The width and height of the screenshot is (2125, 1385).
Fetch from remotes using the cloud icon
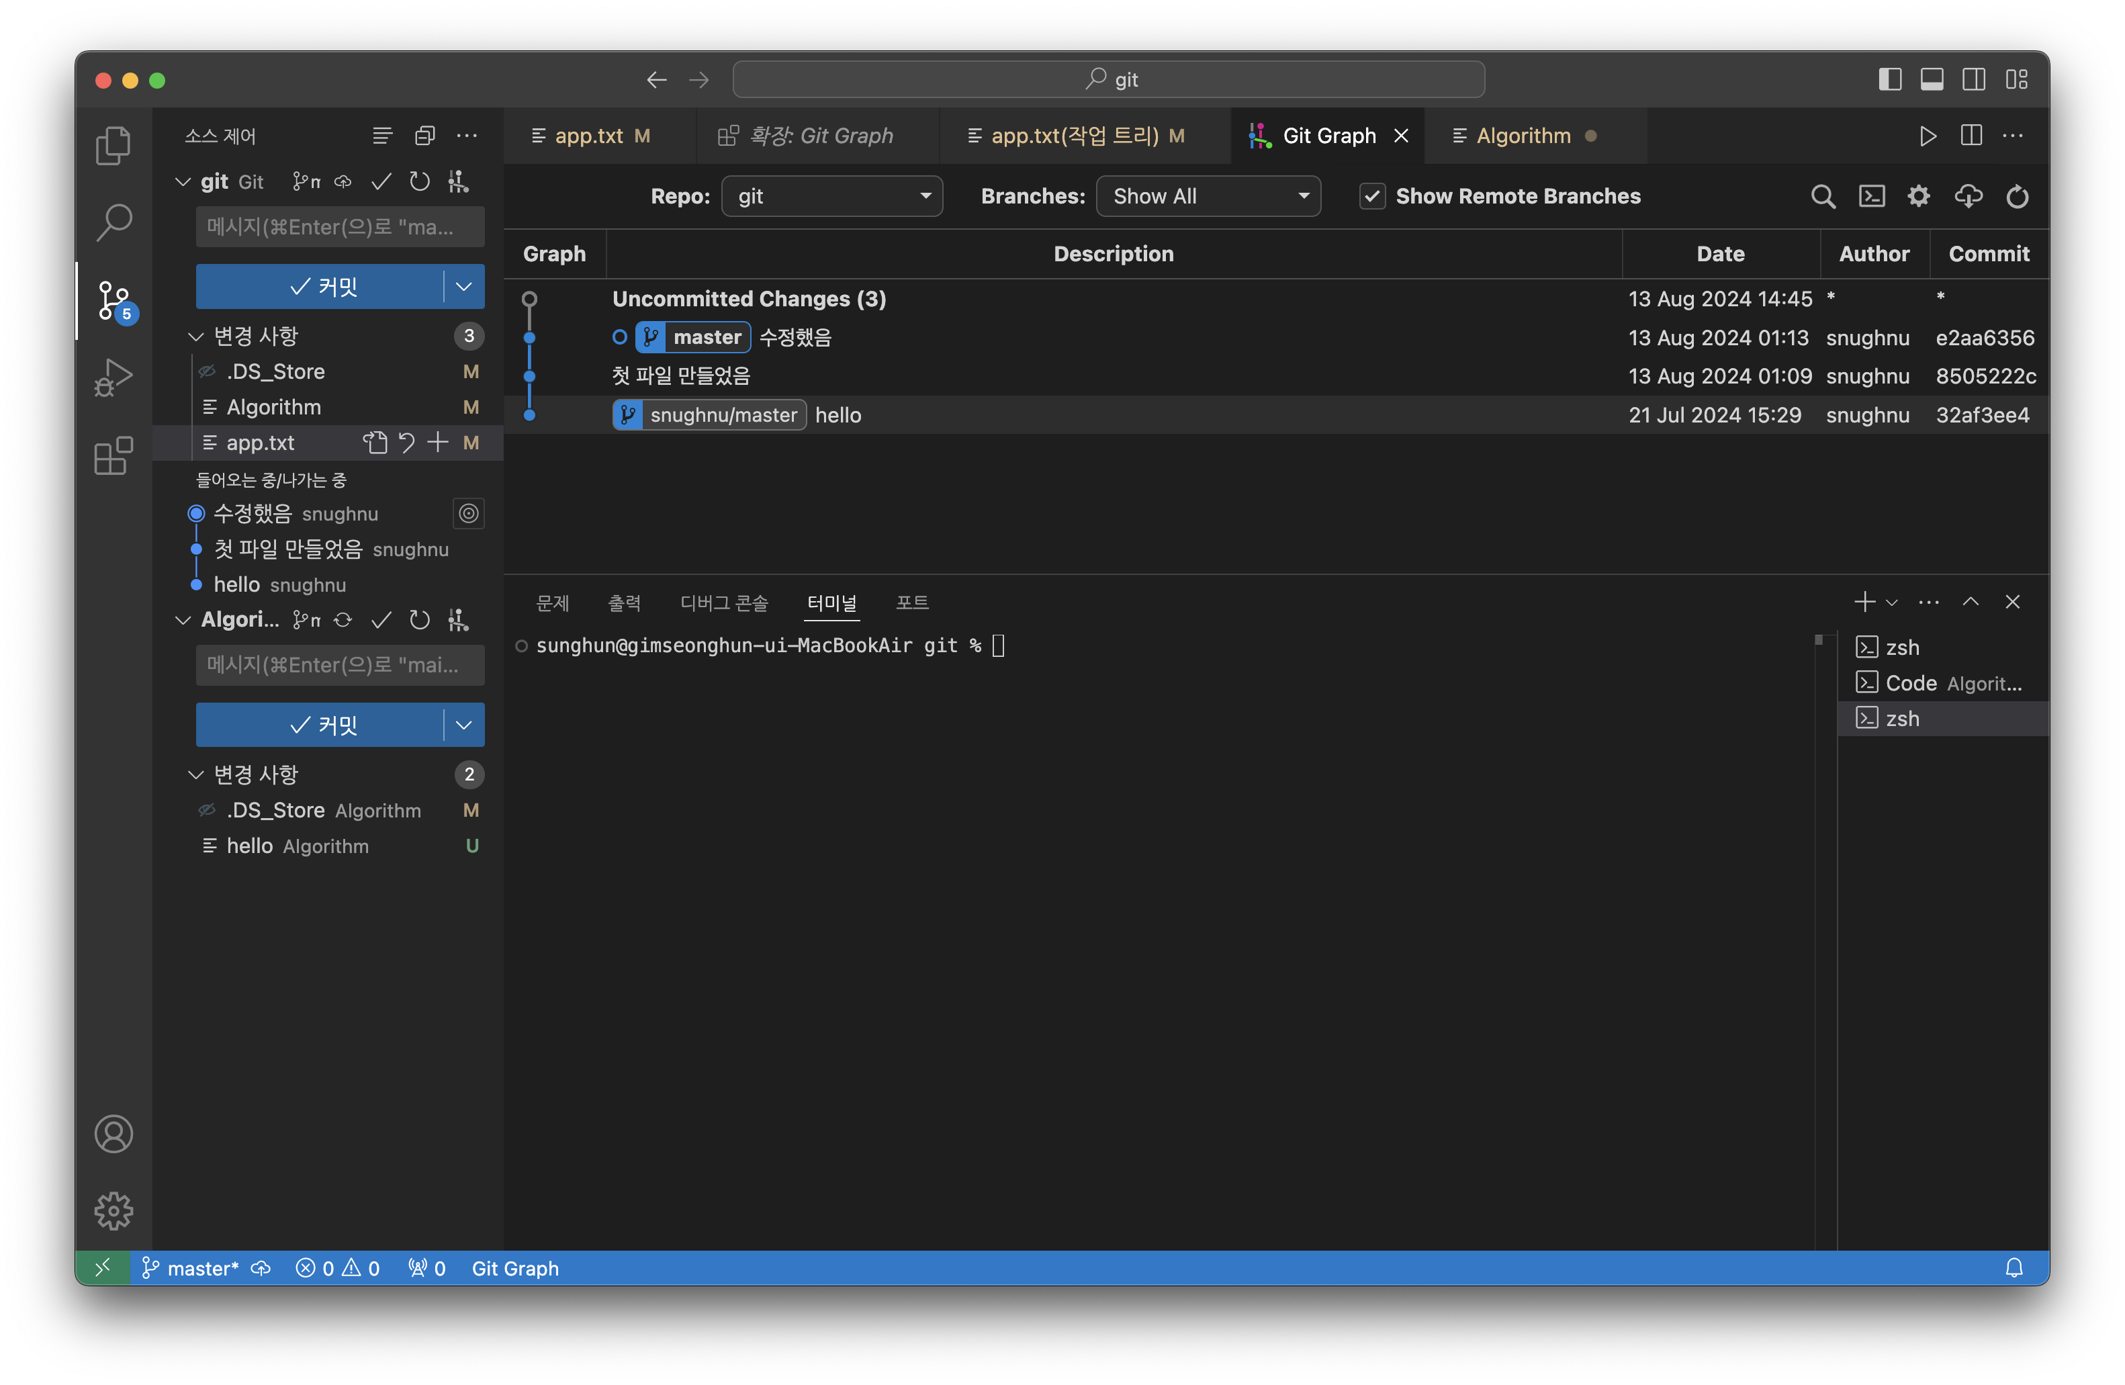pos(1968,196)
